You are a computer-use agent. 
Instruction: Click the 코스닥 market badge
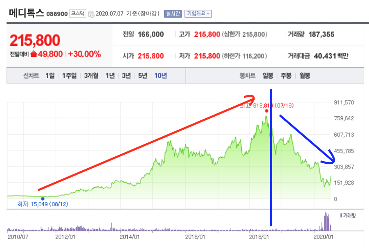point(78,14)
